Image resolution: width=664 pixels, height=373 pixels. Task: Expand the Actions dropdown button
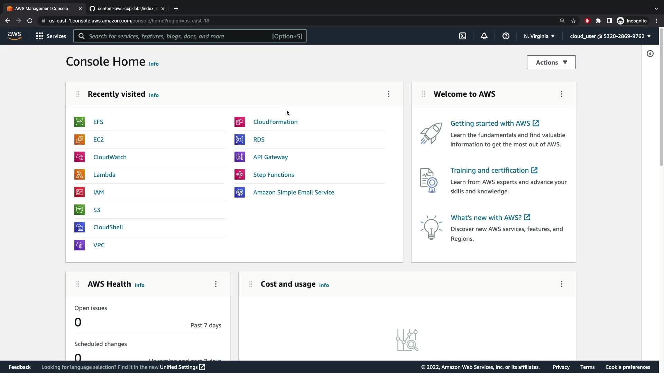click(x=551, y=62)
